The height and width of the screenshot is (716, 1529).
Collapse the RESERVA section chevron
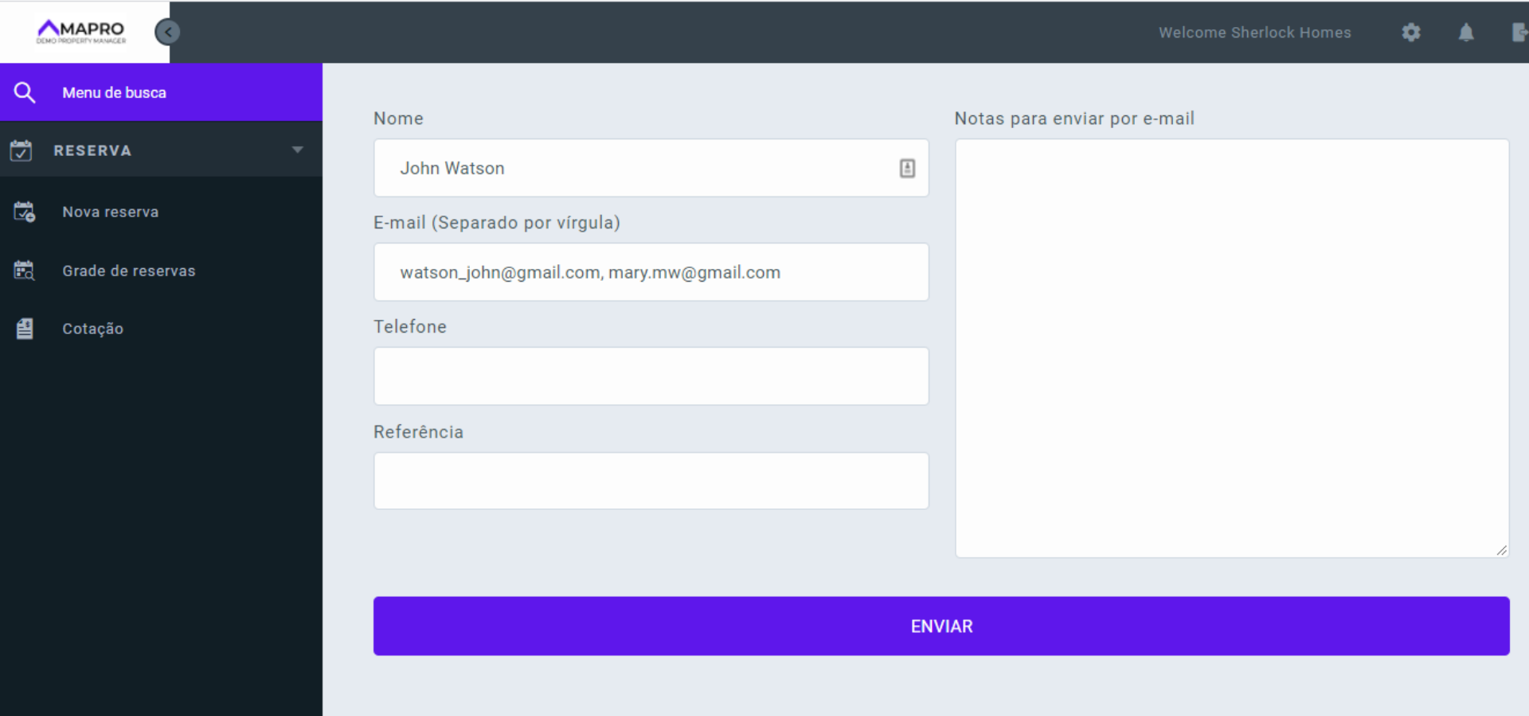pos(297,149)
